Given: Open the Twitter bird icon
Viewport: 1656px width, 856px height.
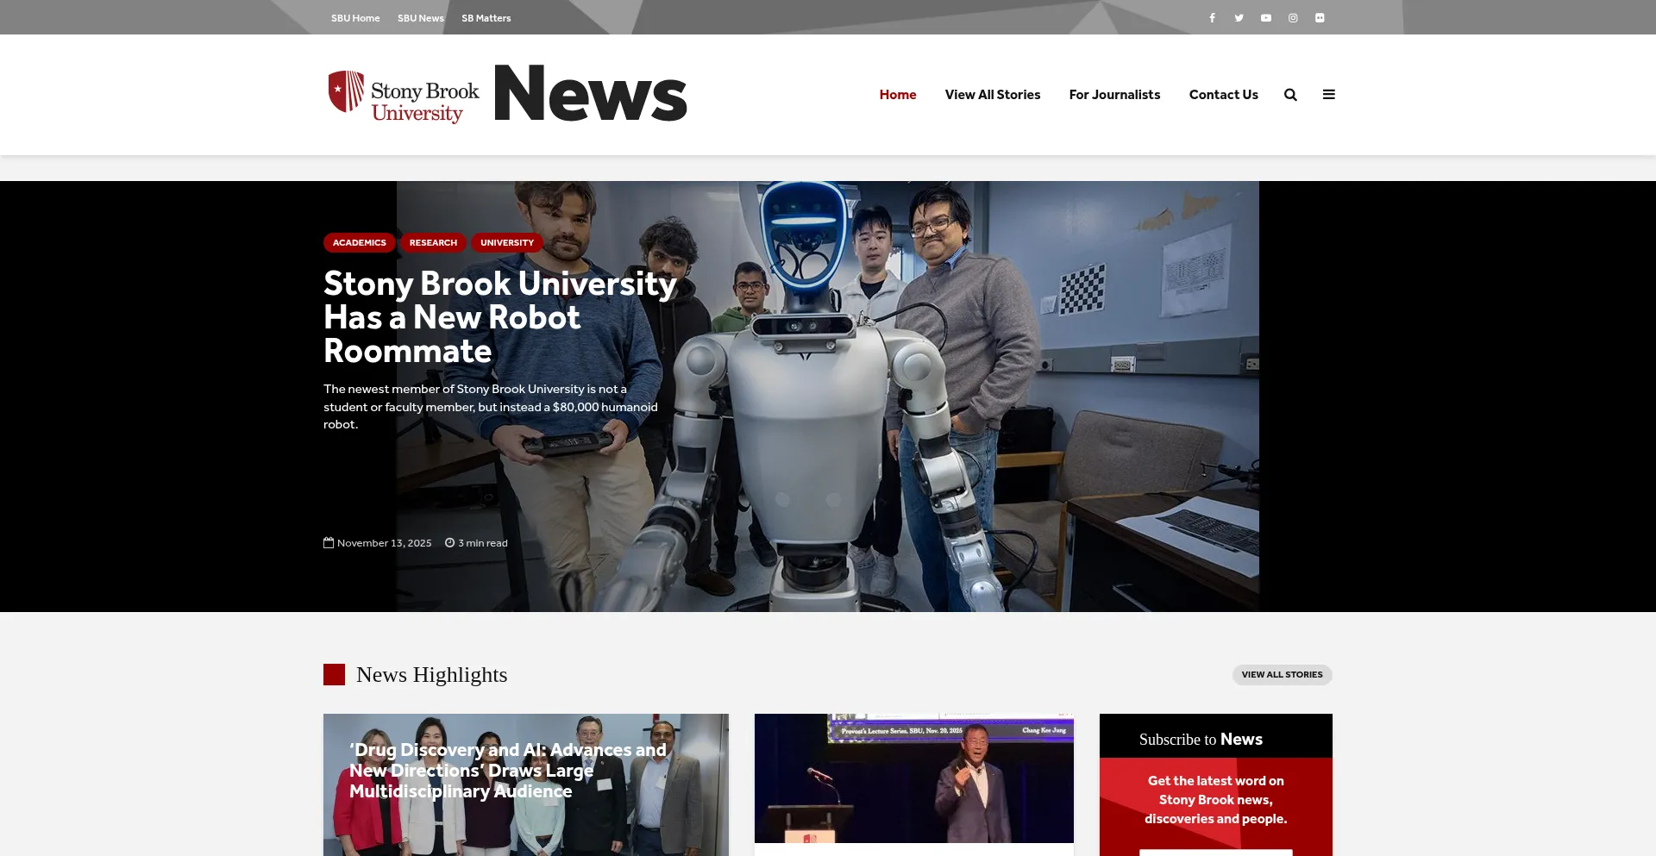Looking at the screenshot, I should 1239,18.
